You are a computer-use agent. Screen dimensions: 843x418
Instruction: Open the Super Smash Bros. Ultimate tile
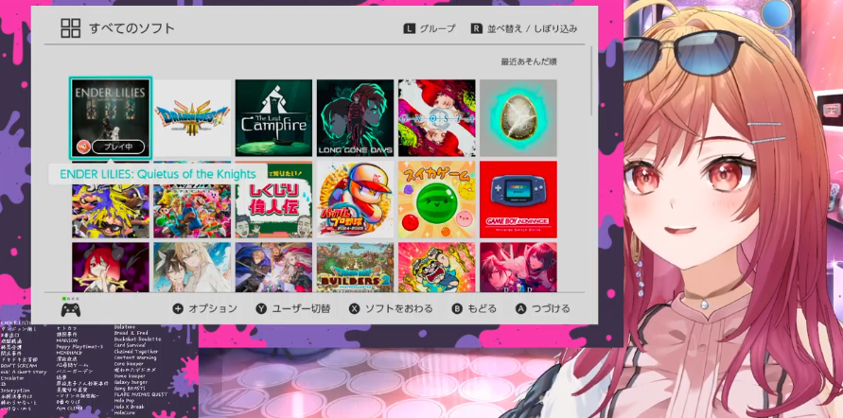tap(192, 200)
